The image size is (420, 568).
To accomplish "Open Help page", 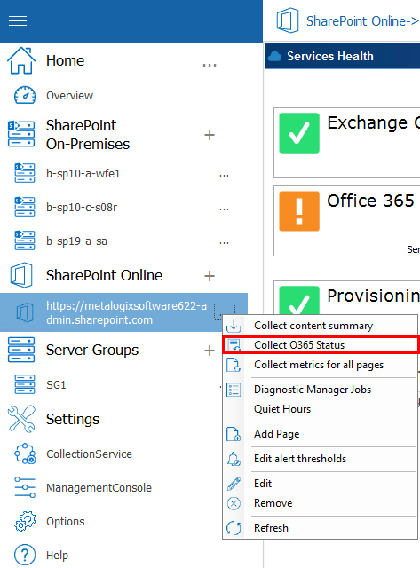I will [x=57, y=555].
